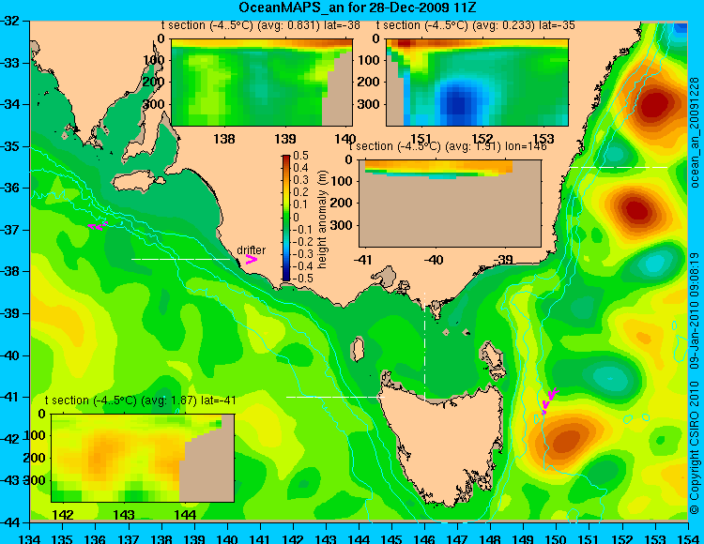Click the title 'OceanMAPS_an for 28-Dec-2009 11Z'
This screenshot has height=544, width=704.
(358, 8)
